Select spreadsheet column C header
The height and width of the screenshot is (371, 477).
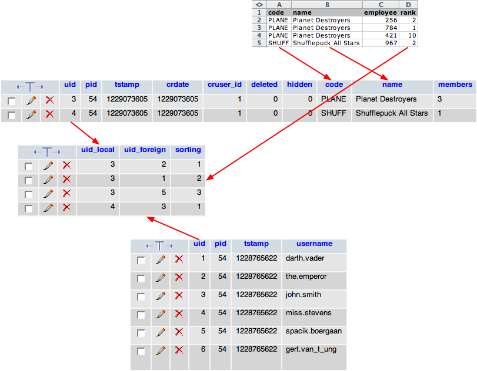(x=381, y=5)
